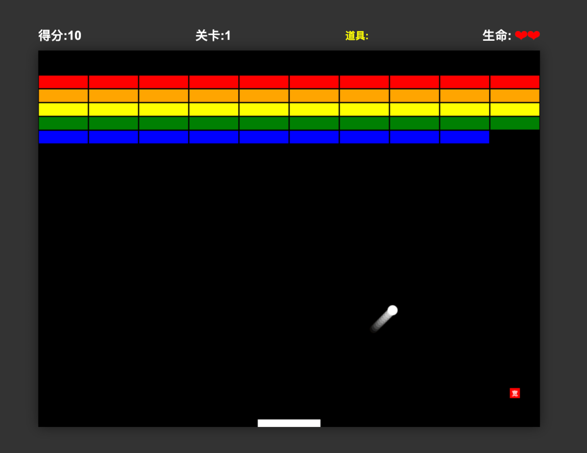Click the rightmost green brick
Viewport: 587px width, 453px height.
(515, 123)
